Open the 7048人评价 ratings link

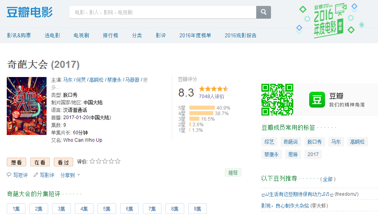[x=211, y=96]
